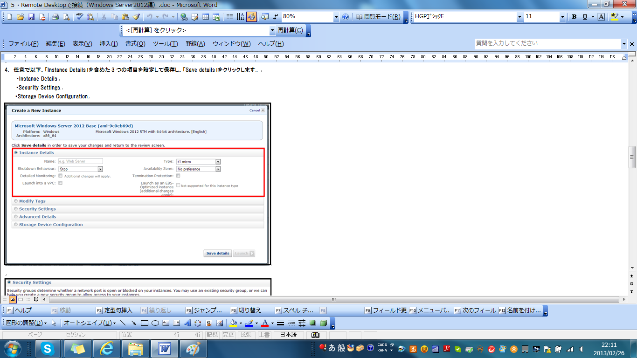This screenshot has width=637, height=358.
Task: Open Line Style icon in drawing toolbar
Action: 280,323
